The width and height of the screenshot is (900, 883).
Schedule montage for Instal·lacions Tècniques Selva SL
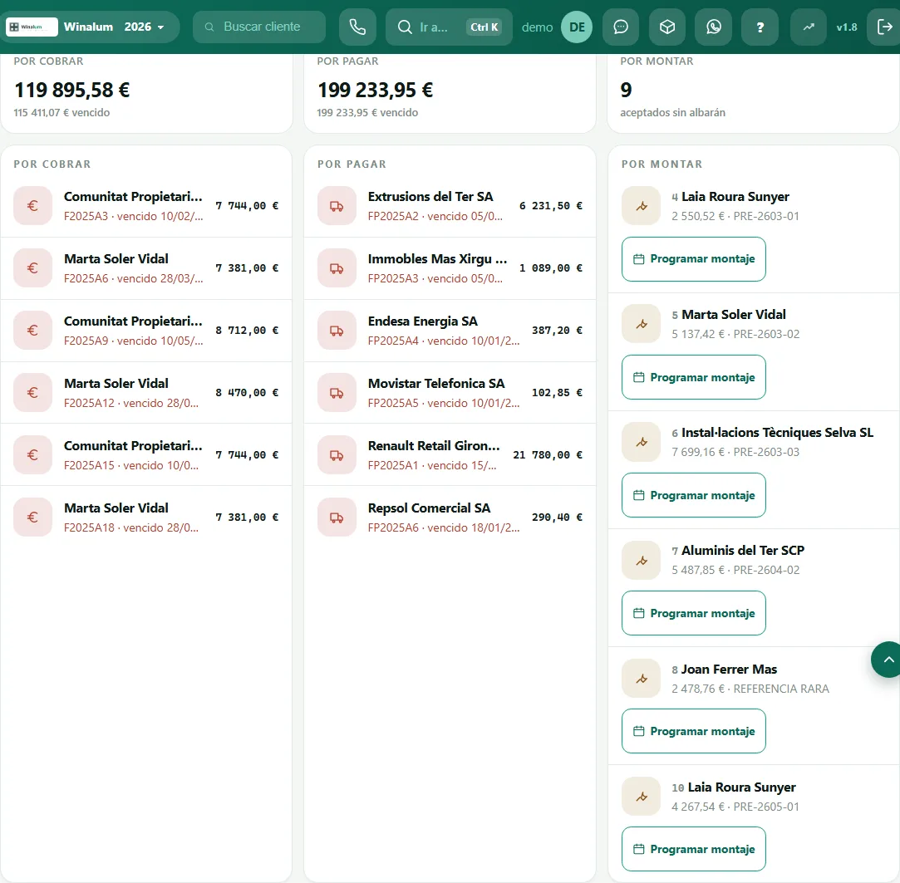coord(693,495)
